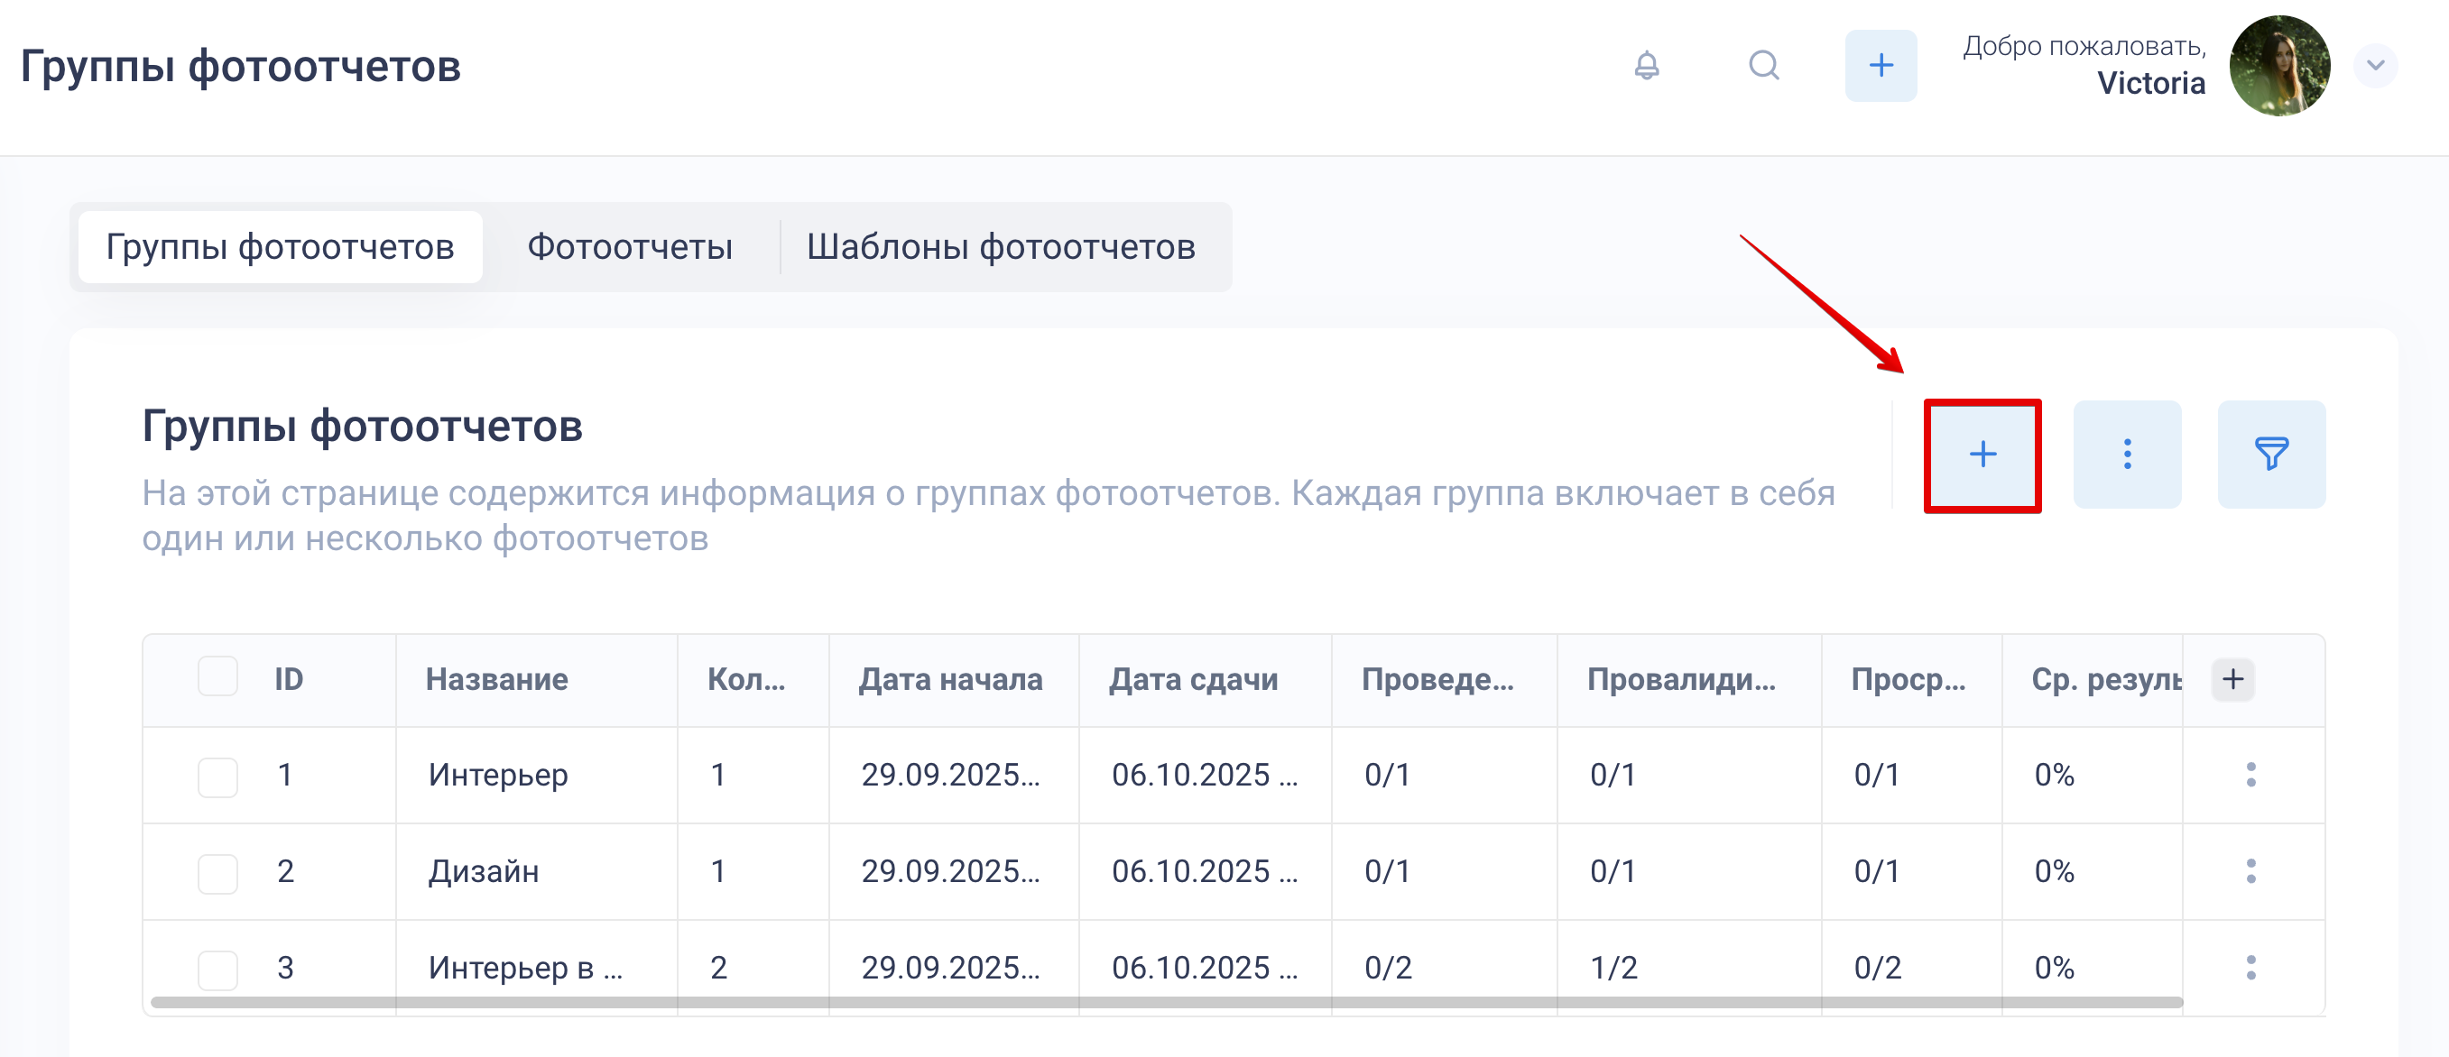
Task: Click the search magnifier icon
Action: tap(1763, 66)
